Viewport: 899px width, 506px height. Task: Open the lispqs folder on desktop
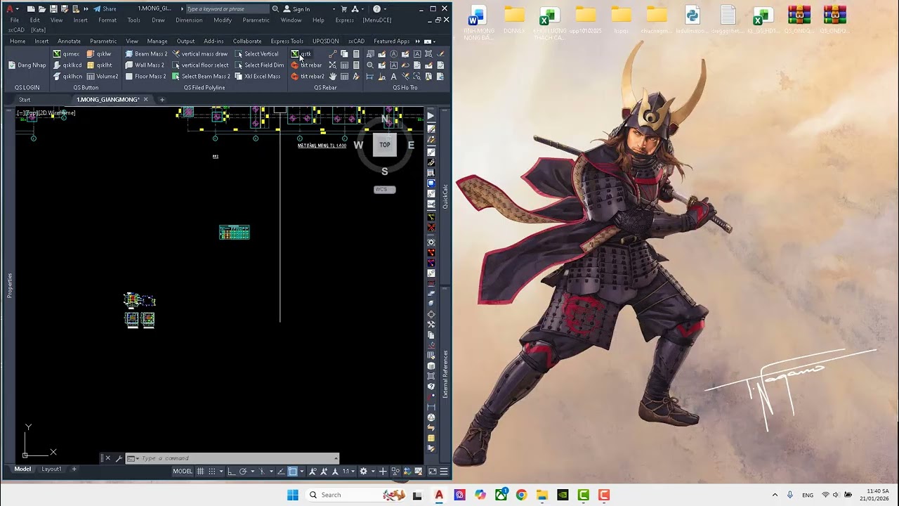pyautogui.click(x=622, y=20)
